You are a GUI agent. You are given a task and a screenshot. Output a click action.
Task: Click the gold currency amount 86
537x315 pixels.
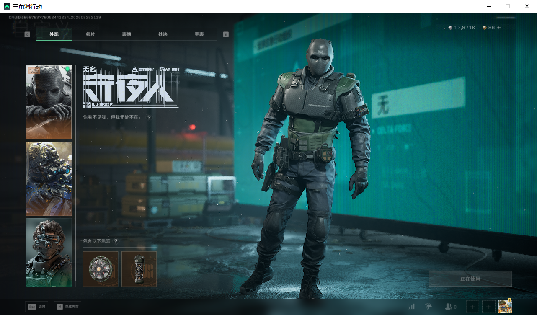click(x=491, y=28)
